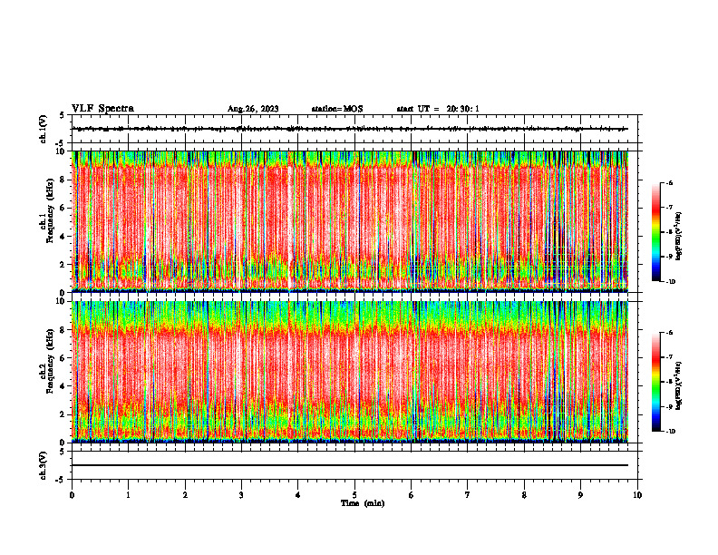Viewport: 718px width, 555px height.
Task: Click the ch.3(V) axis label
Action: 44,465
